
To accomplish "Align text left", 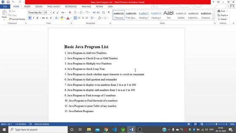I will (75, 18).
